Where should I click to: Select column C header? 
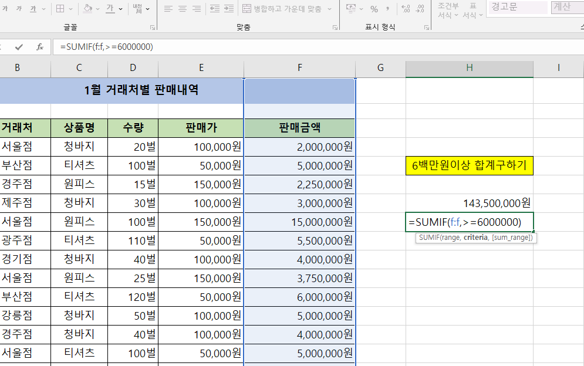click(x=79, y=68)
